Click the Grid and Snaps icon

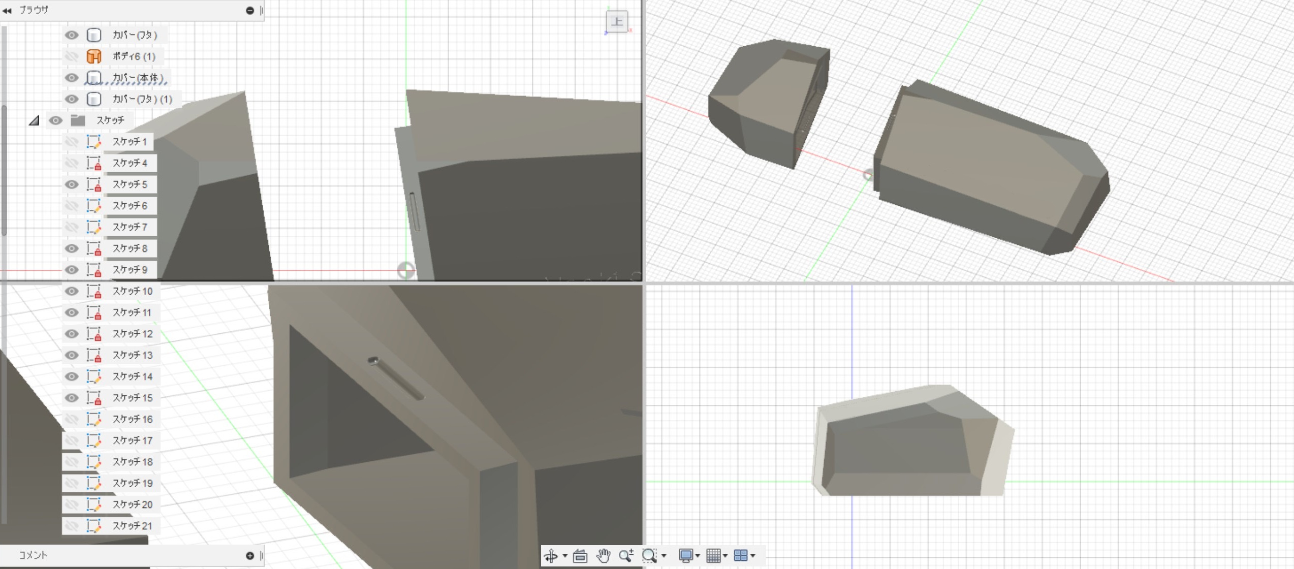tap(714, 556)
